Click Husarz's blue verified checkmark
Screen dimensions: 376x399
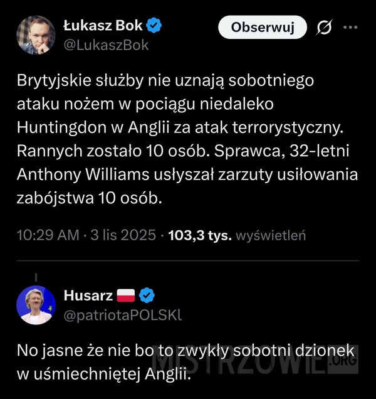(147, 295)
